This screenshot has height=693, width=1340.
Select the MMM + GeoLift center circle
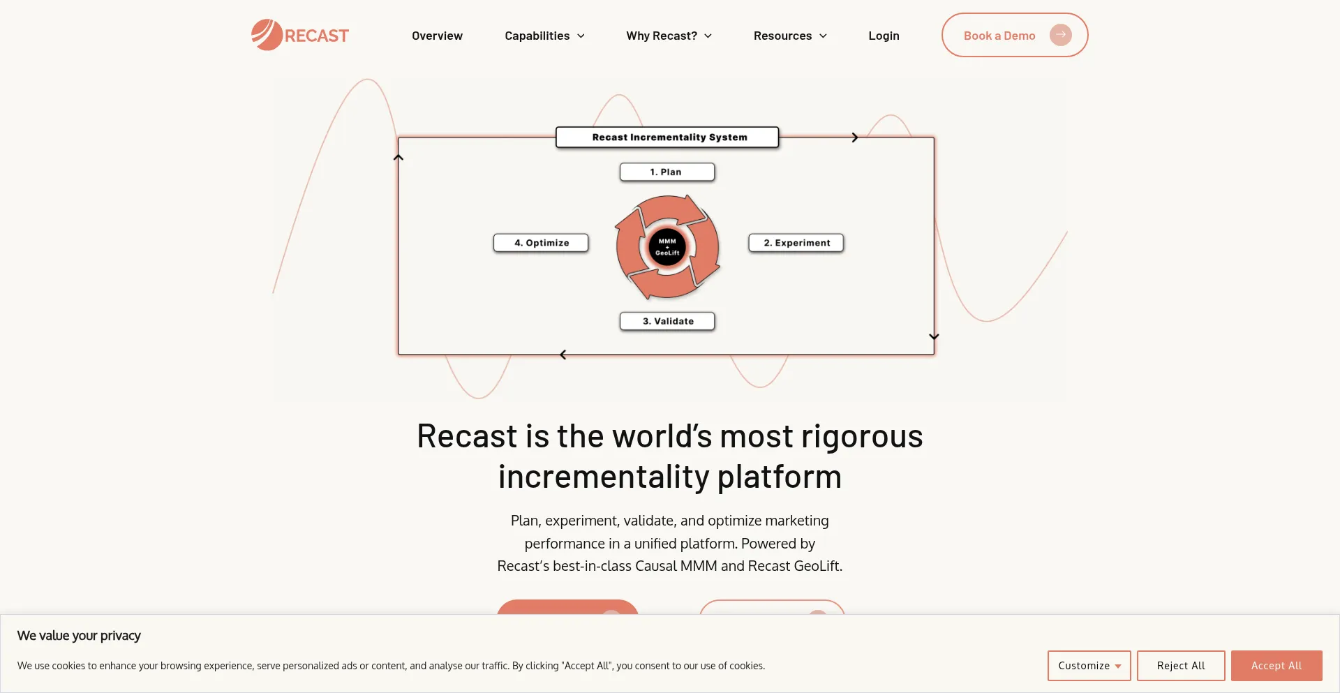click(667, 247)
